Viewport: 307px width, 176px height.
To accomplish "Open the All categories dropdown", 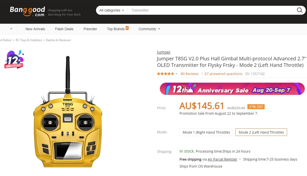I will (112, 10).
